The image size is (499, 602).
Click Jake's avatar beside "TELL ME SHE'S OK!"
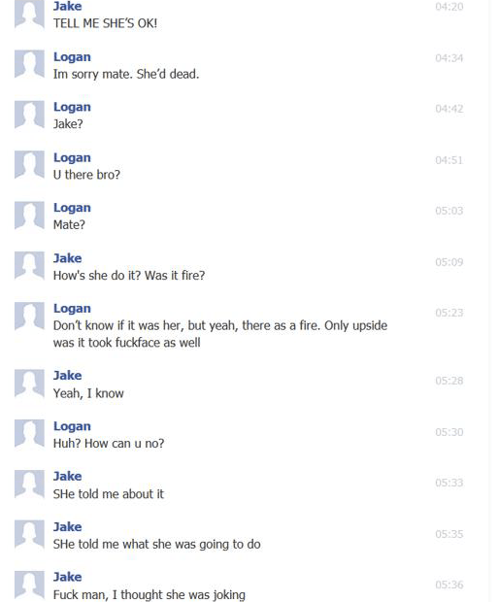[29, 14]
